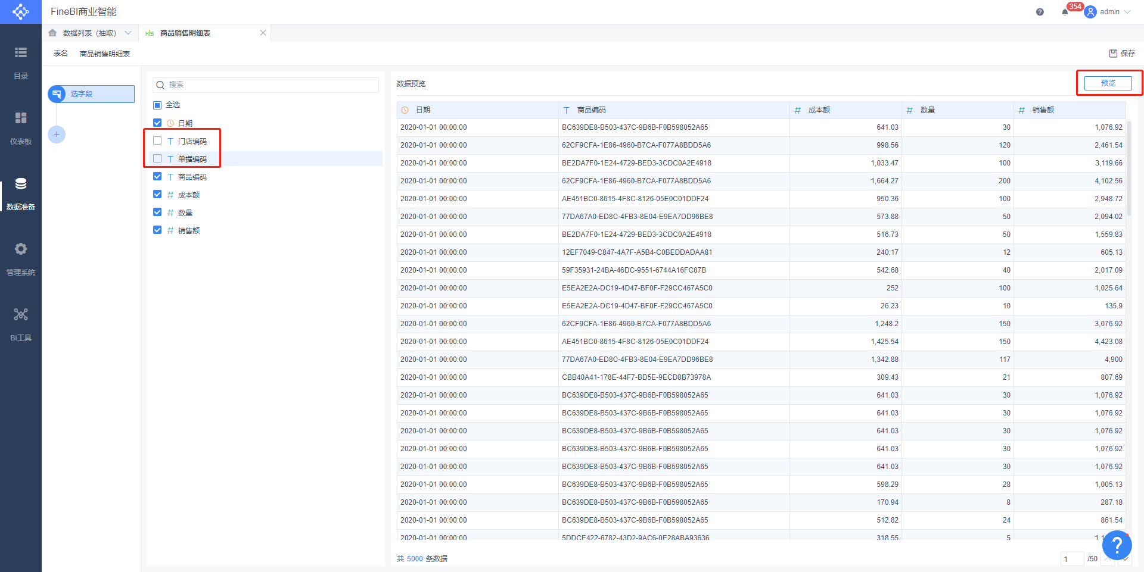The height and width of the screenshot is (572, 1144).
Task: Open the 管理系统 settings gear section
Action: click(x=21, y=259)
